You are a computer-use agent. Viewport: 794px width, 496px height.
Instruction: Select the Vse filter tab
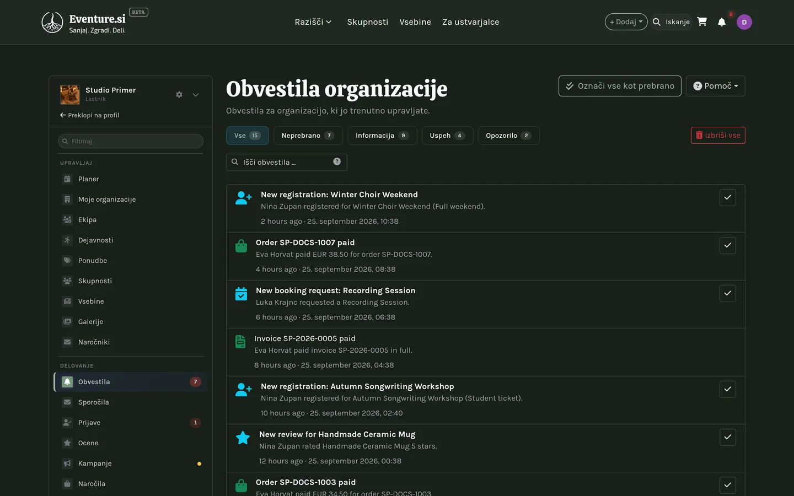(x=248, y=136)
